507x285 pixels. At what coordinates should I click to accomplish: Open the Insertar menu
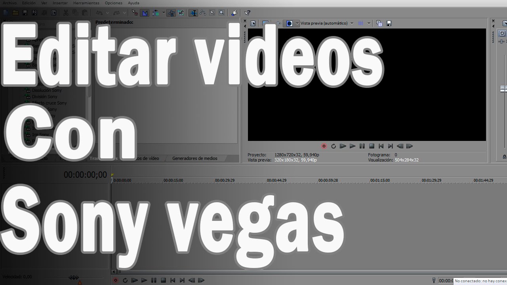(60, 3)
